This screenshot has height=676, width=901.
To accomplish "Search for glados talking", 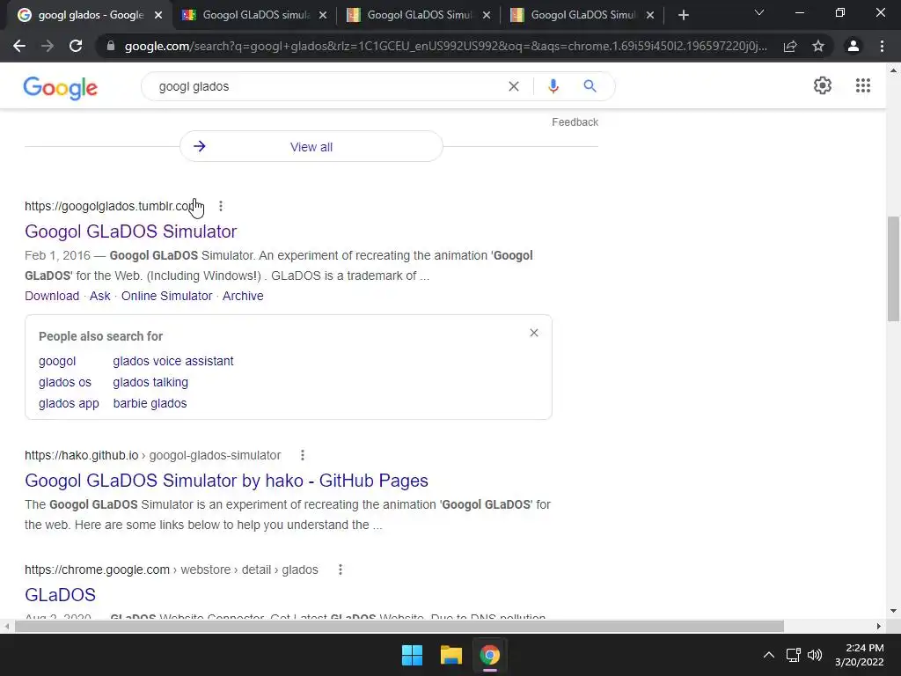I will tap(150, 382).
